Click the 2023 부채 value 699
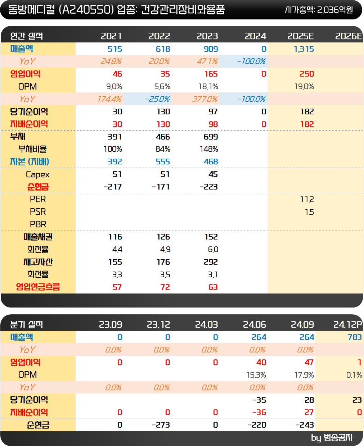 click(211, 137)
